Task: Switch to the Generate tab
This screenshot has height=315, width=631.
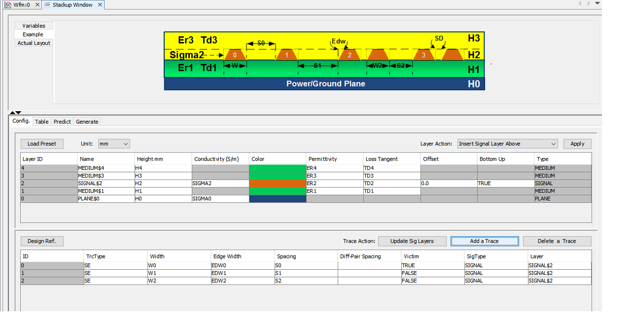Action: click(87, 122)
